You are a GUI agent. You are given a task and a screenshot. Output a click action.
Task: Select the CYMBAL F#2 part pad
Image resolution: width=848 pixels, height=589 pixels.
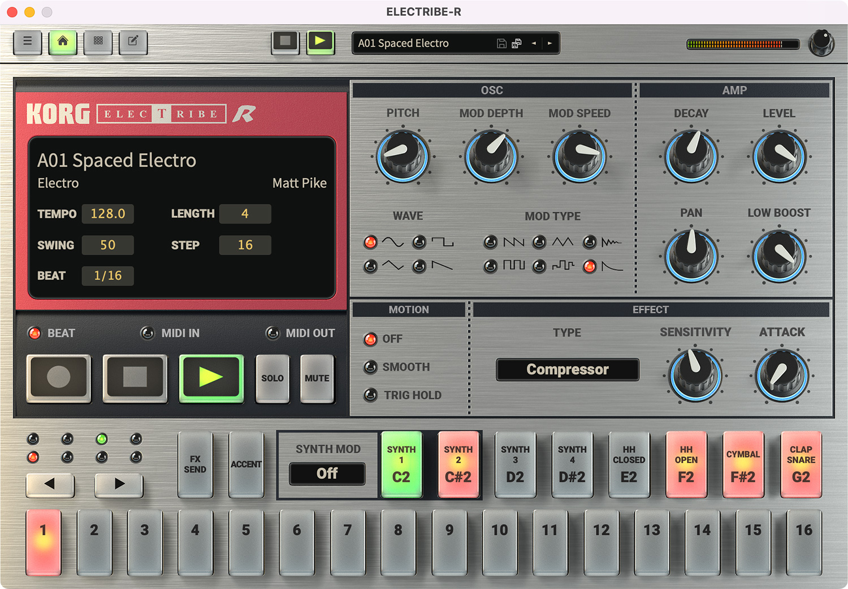tap(743, 464)
